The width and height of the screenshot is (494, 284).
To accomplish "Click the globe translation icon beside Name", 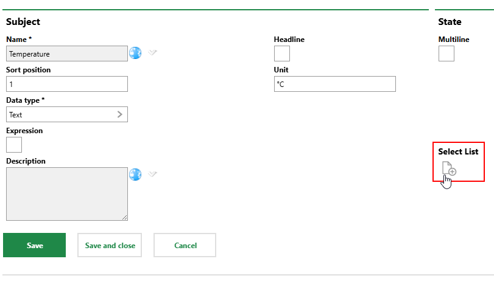I will [135, 54].
